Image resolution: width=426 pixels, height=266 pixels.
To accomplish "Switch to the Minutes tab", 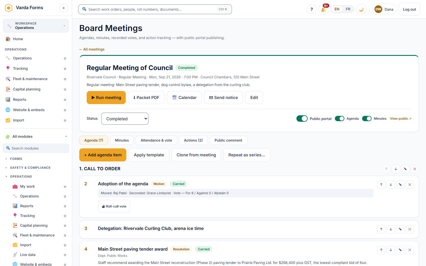I will click(x=122, y=140).
